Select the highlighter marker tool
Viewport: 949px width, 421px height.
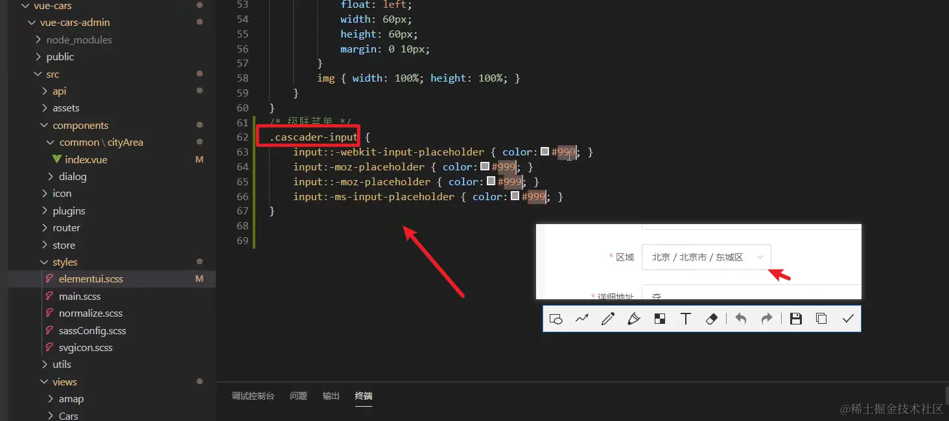point(634,319)
